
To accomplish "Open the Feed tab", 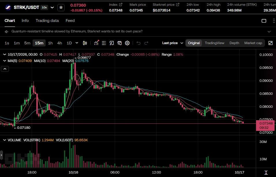I will coord(70,20).
